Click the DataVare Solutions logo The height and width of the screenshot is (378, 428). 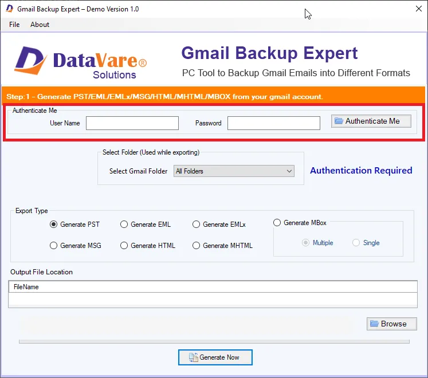[81, 62]
